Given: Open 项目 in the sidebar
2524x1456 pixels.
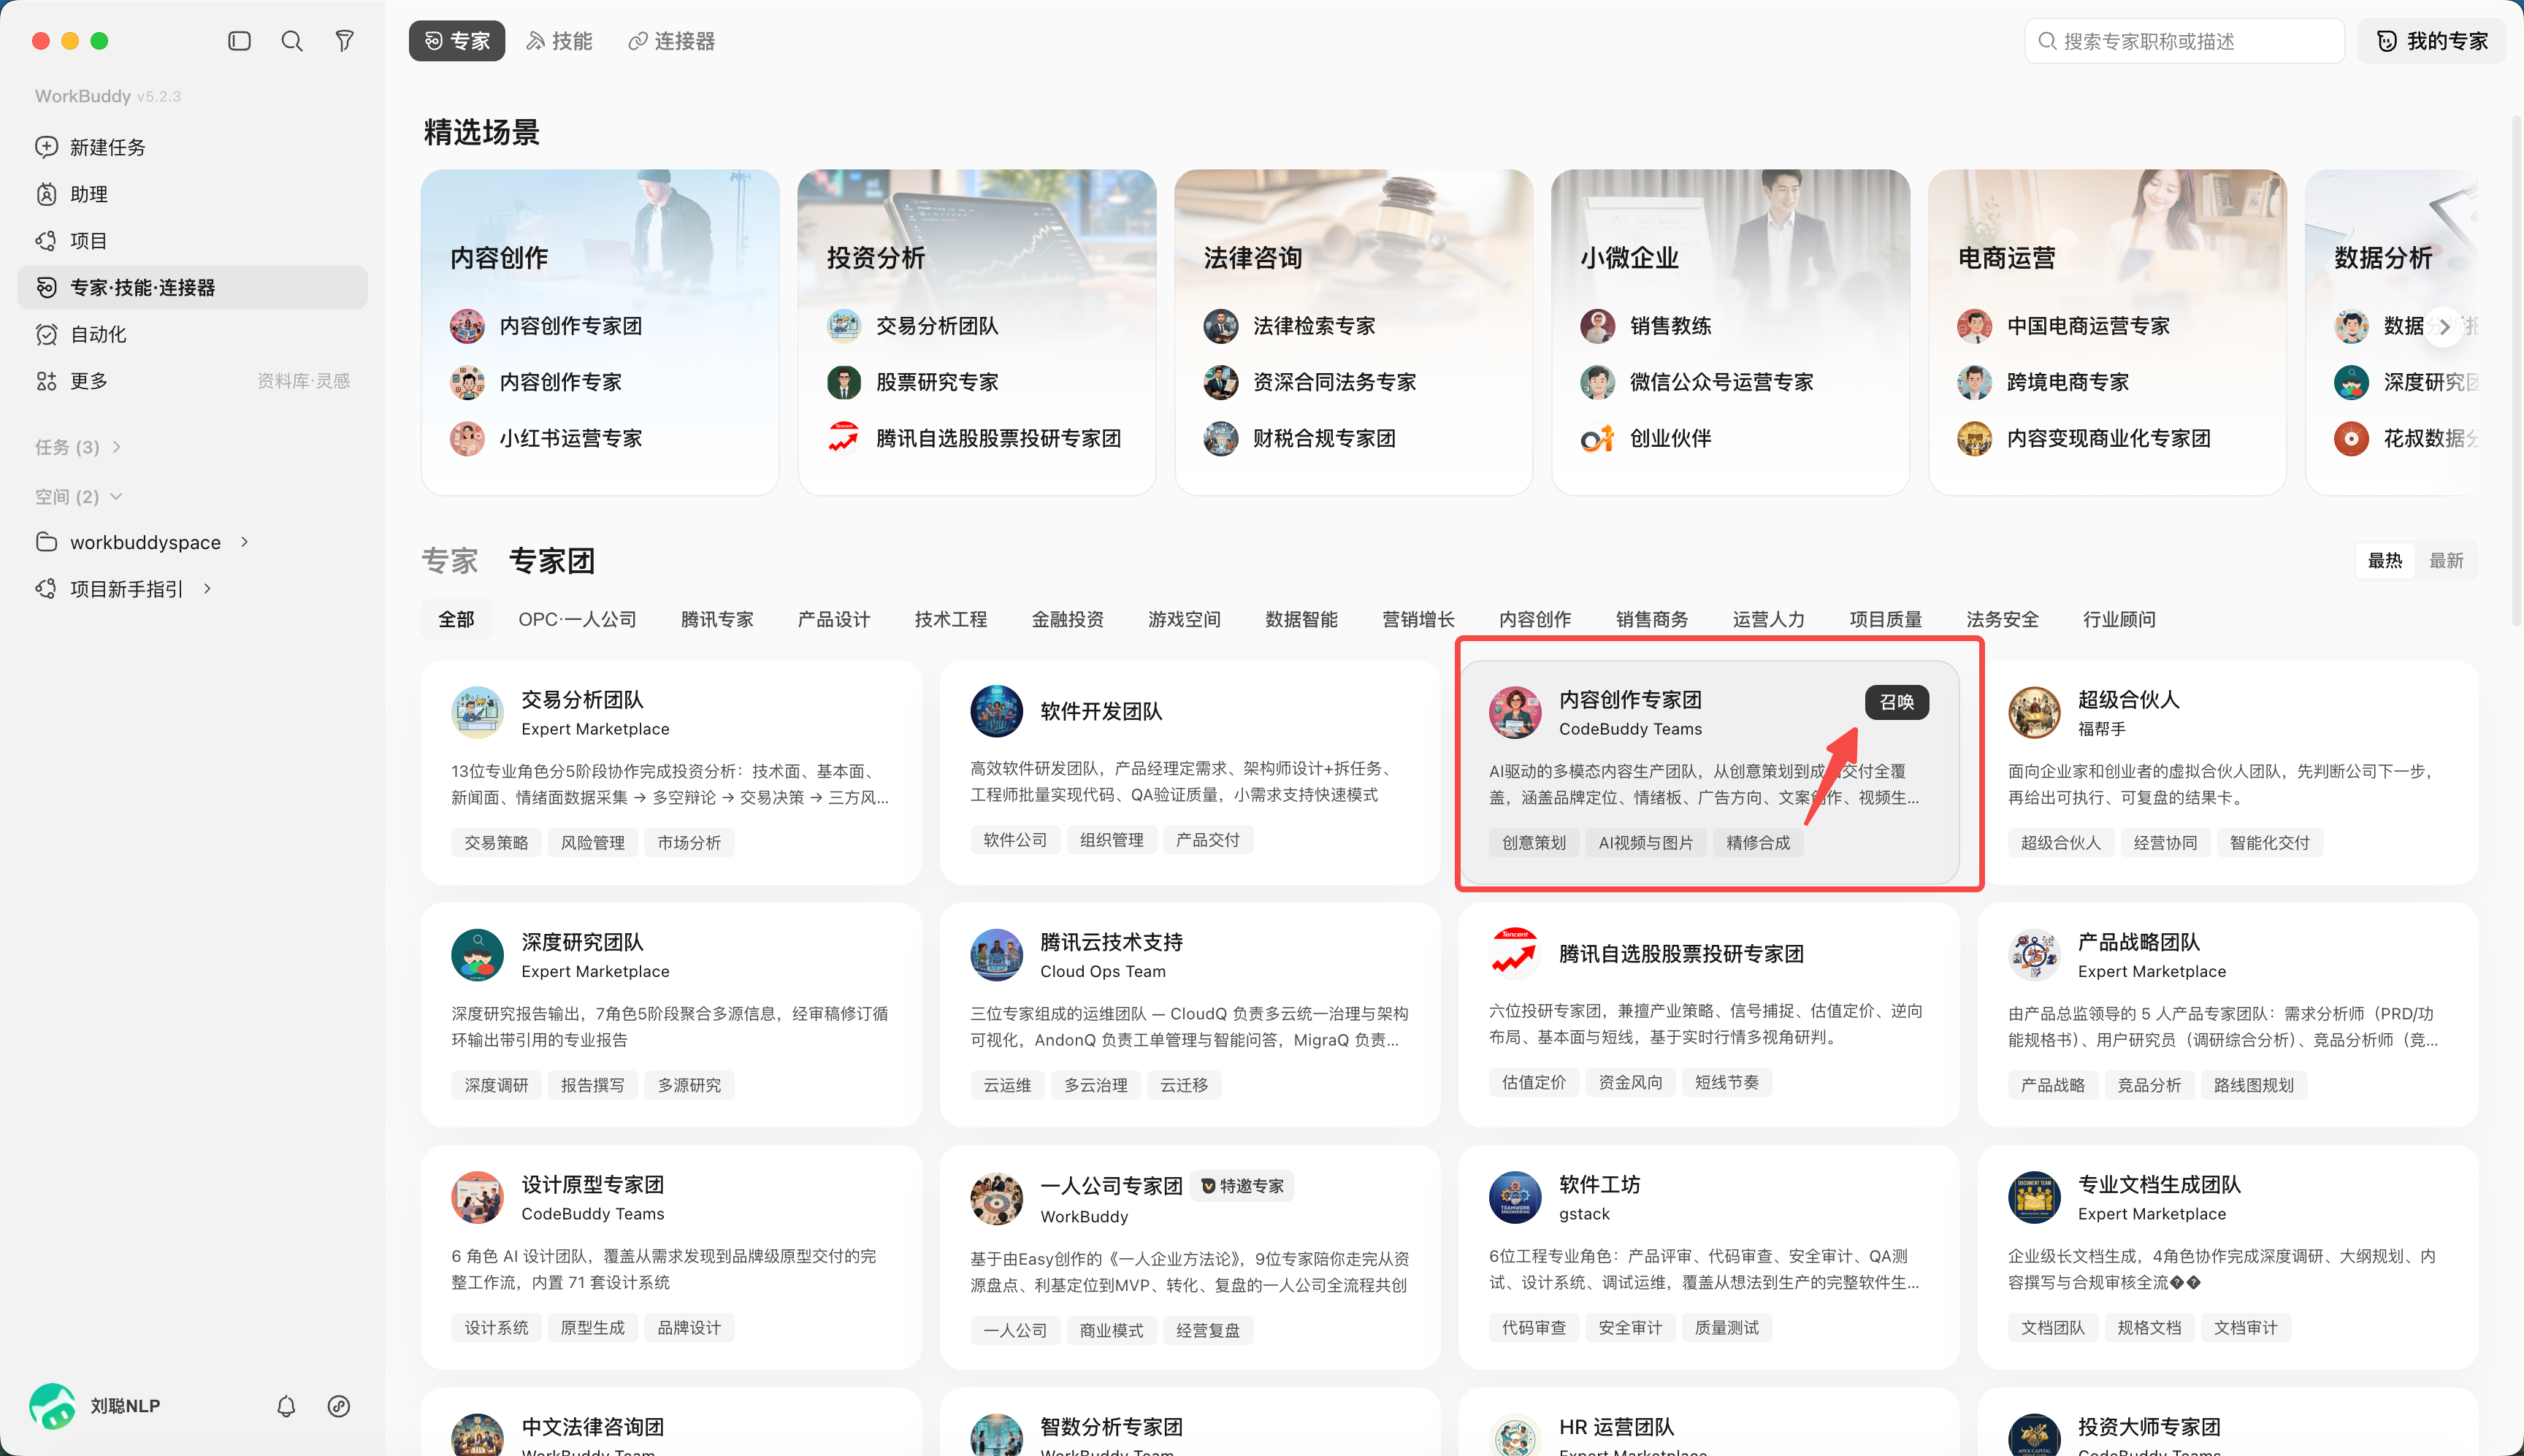Looking at the screenshot, I should coord(192,241).
